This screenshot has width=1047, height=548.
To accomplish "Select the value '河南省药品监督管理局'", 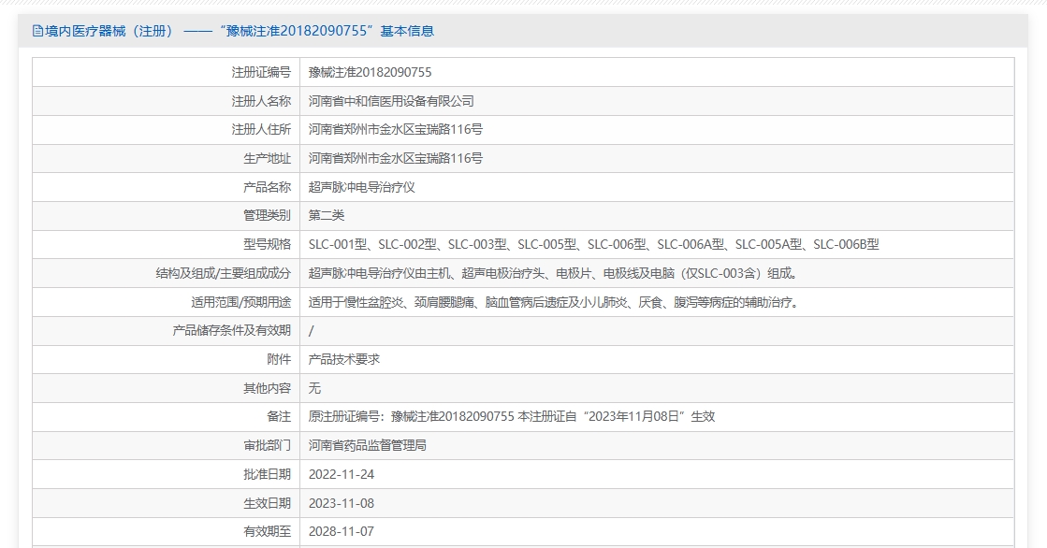I will pos(368,445).
